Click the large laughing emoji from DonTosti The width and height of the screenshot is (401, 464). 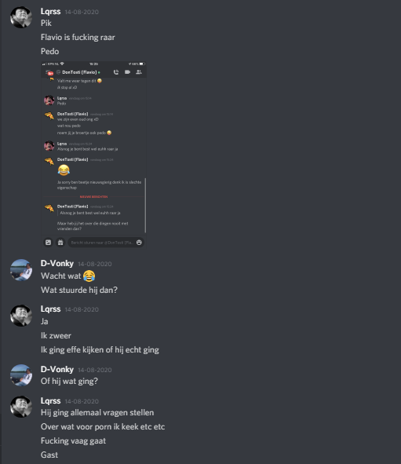tap(64, 170)
